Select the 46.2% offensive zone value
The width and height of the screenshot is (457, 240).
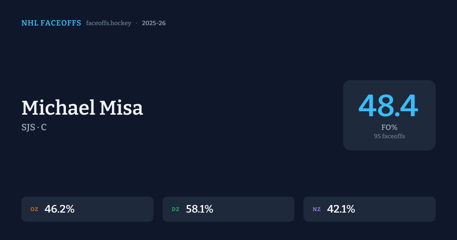tap(59, 209)
